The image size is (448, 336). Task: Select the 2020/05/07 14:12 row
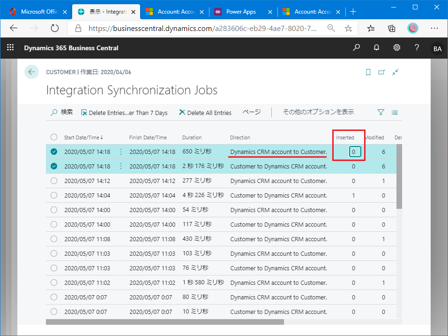click(54, 181)
